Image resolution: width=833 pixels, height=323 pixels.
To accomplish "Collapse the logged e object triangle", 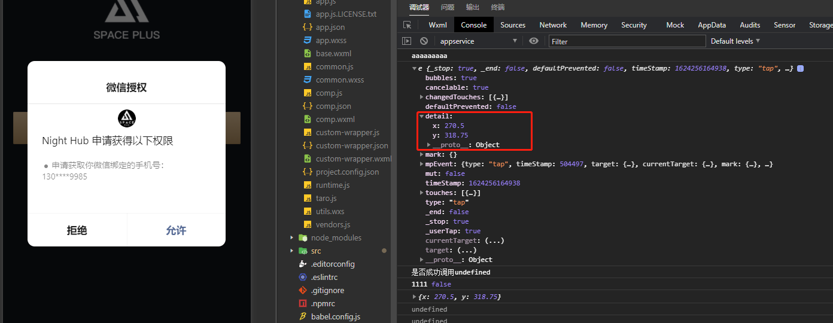I will pos(414,69).
